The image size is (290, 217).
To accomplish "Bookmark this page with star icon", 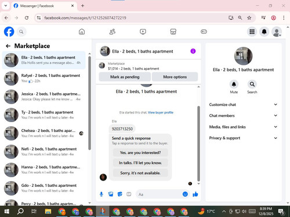I will [x=249, y=18].
